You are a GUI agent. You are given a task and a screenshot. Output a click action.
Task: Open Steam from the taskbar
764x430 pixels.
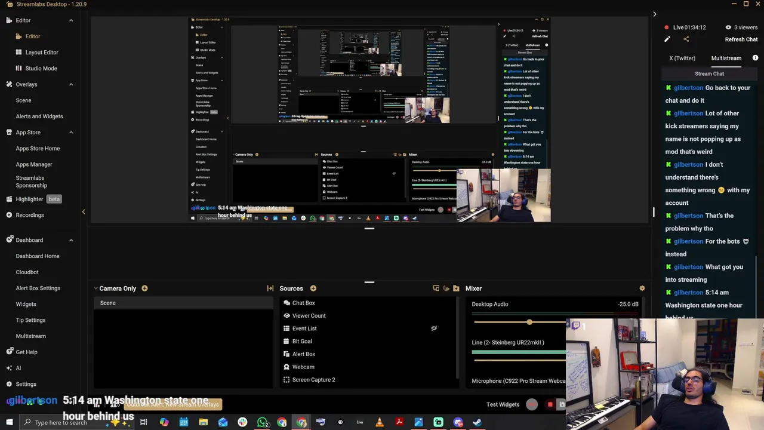pos(477,422)
